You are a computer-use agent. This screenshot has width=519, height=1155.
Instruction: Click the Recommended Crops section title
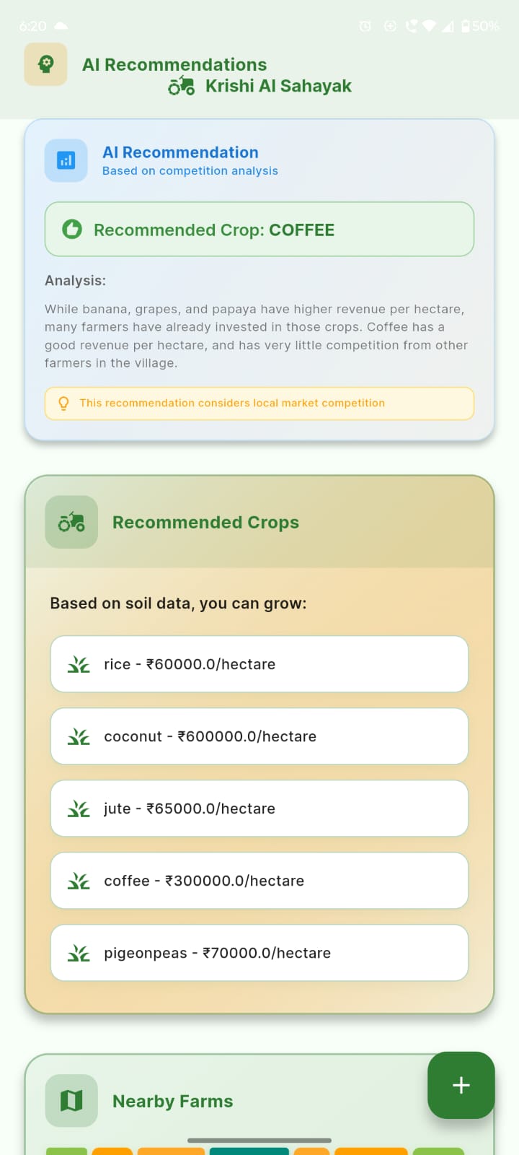tap(205, 522)
